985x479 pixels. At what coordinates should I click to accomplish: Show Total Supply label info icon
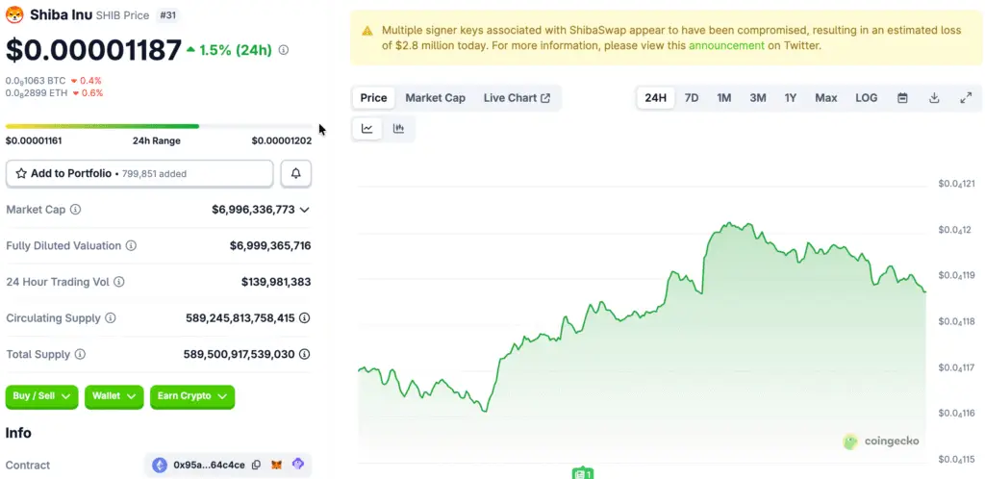(x=80, y=355)
